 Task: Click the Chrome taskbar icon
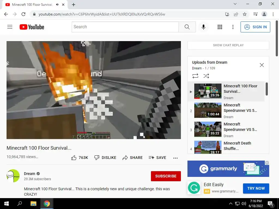tap(47, 204)
